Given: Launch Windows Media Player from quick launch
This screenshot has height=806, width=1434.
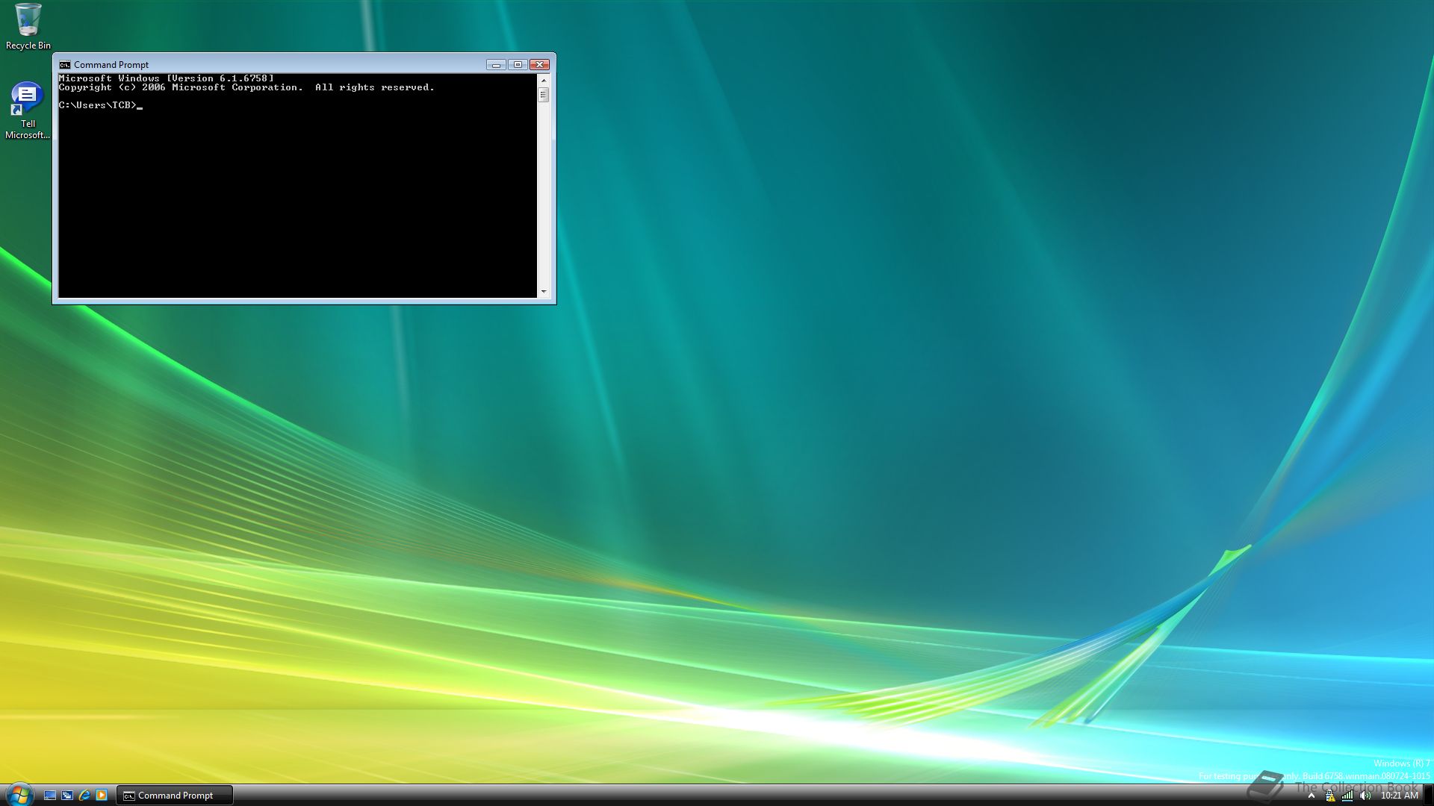Looking at the screenshot, I should point(102,796).
